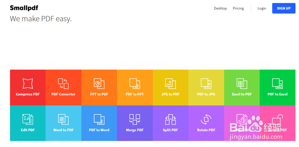299x147 pixels.
Task: Click the "Compress PDF" label
Action: pyautogui.click(x=28, y=94)
